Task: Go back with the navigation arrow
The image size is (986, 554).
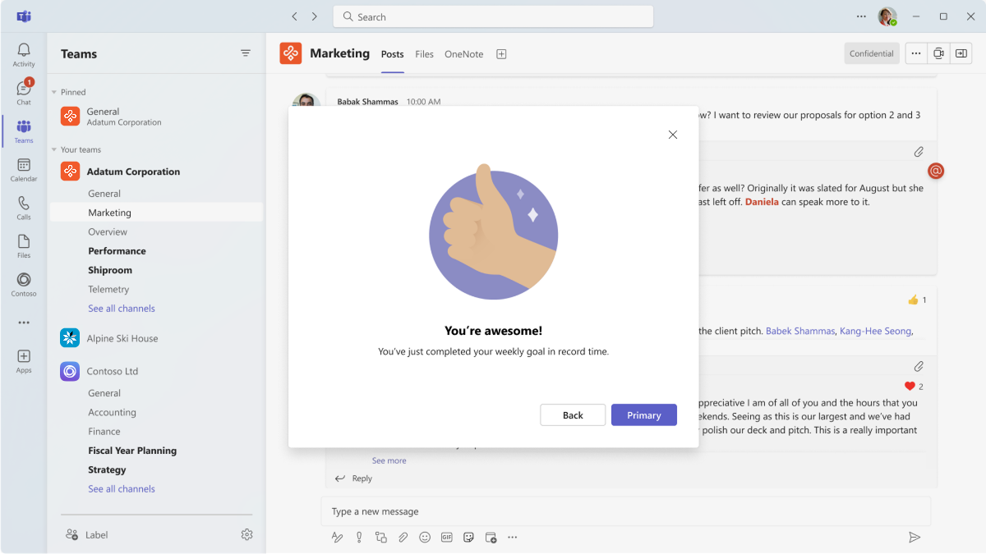Action: [x=295, y=16]
